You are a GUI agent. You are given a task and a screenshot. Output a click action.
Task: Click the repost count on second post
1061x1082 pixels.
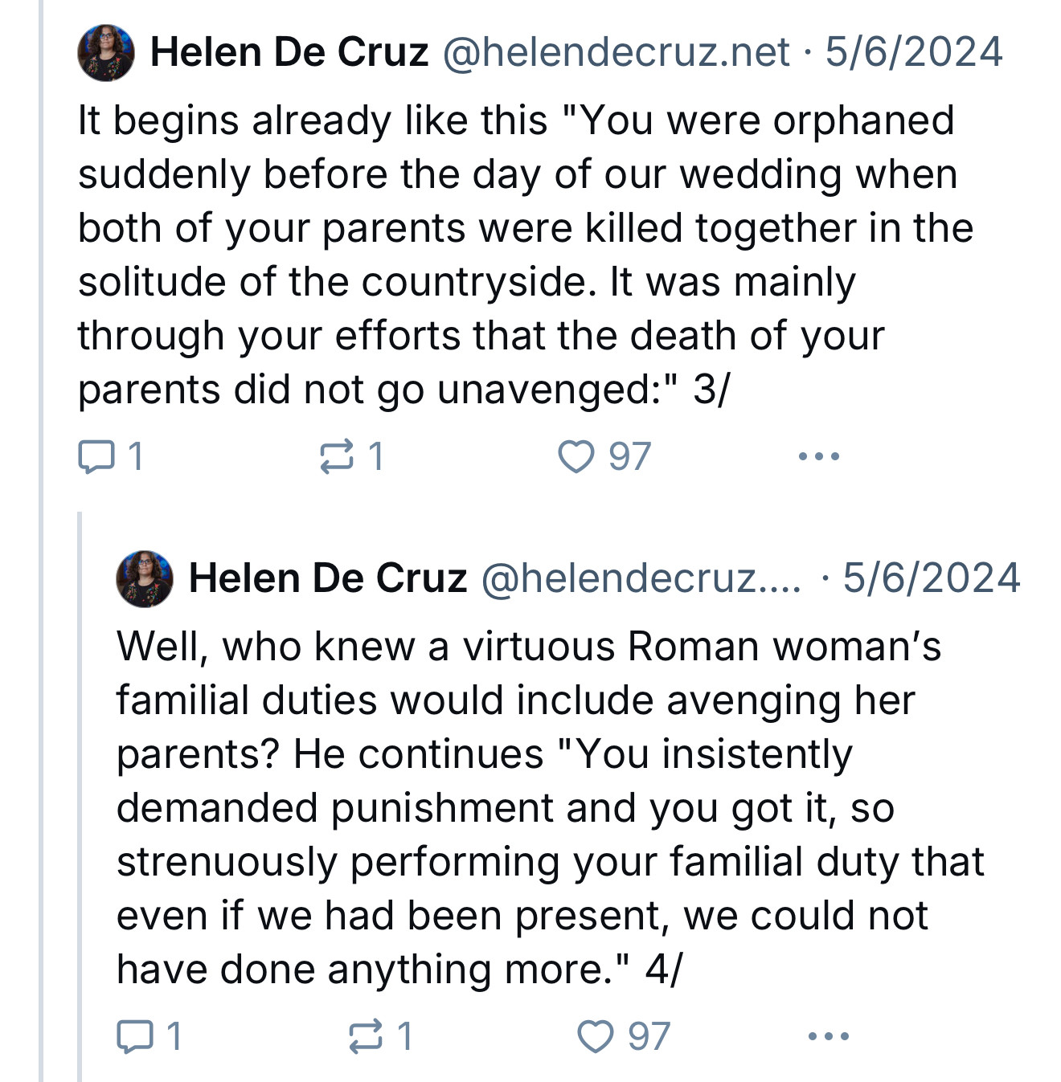tap(404, 1036)
